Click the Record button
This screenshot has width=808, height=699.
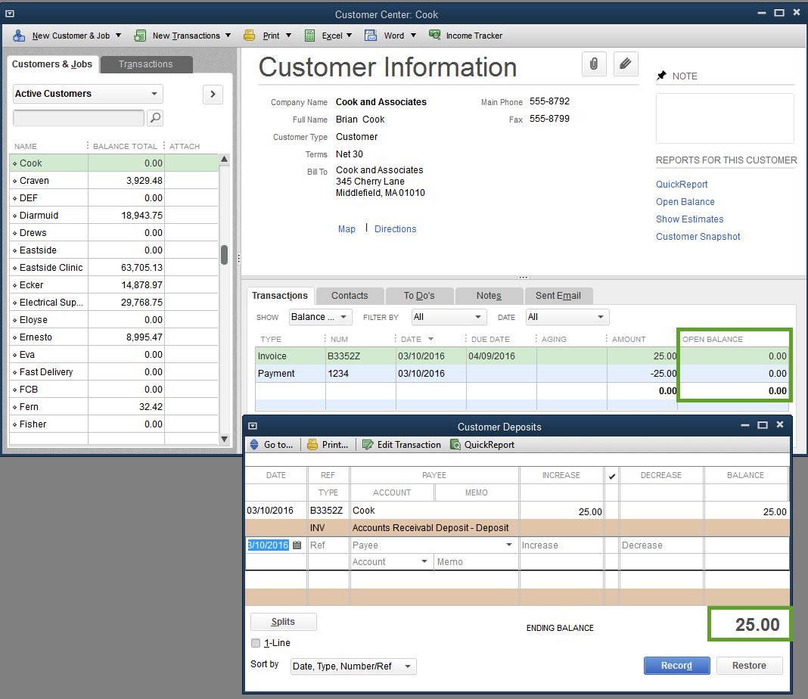[x=676, y=665]
